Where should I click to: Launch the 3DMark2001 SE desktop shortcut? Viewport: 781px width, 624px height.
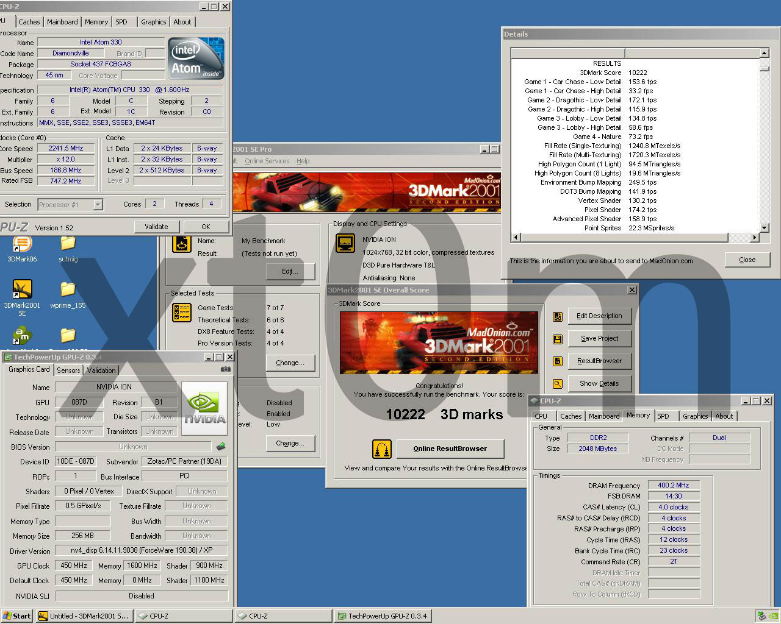[x=22, y=289]
